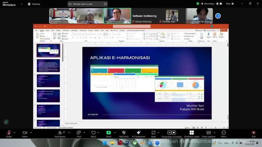Click the green Share screen icon
Image resolution: width=262 pixels, height=147 pixels.
pos(108,132)
